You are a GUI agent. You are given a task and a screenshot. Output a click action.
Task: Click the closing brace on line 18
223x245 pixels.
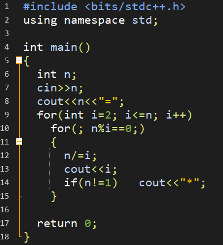tap(27, 237)
